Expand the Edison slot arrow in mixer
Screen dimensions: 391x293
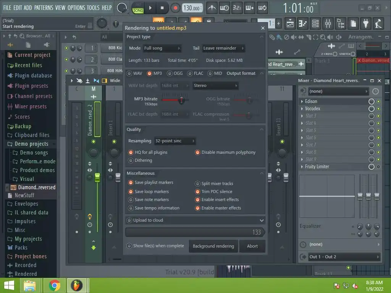tap(302, 101)
